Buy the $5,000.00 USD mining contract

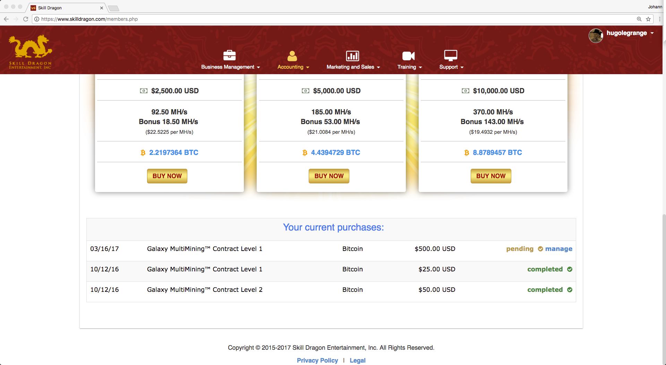tap(329, 176)
